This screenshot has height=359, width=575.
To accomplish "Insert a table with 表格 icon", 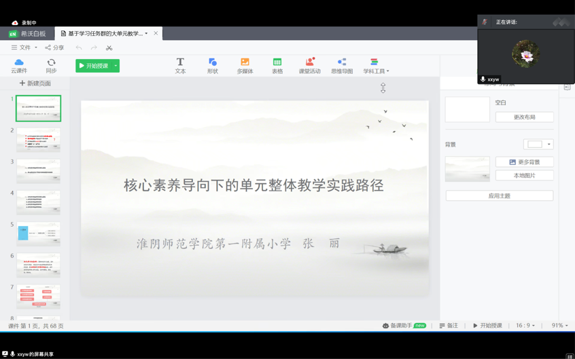I will (x=277, y=65).
